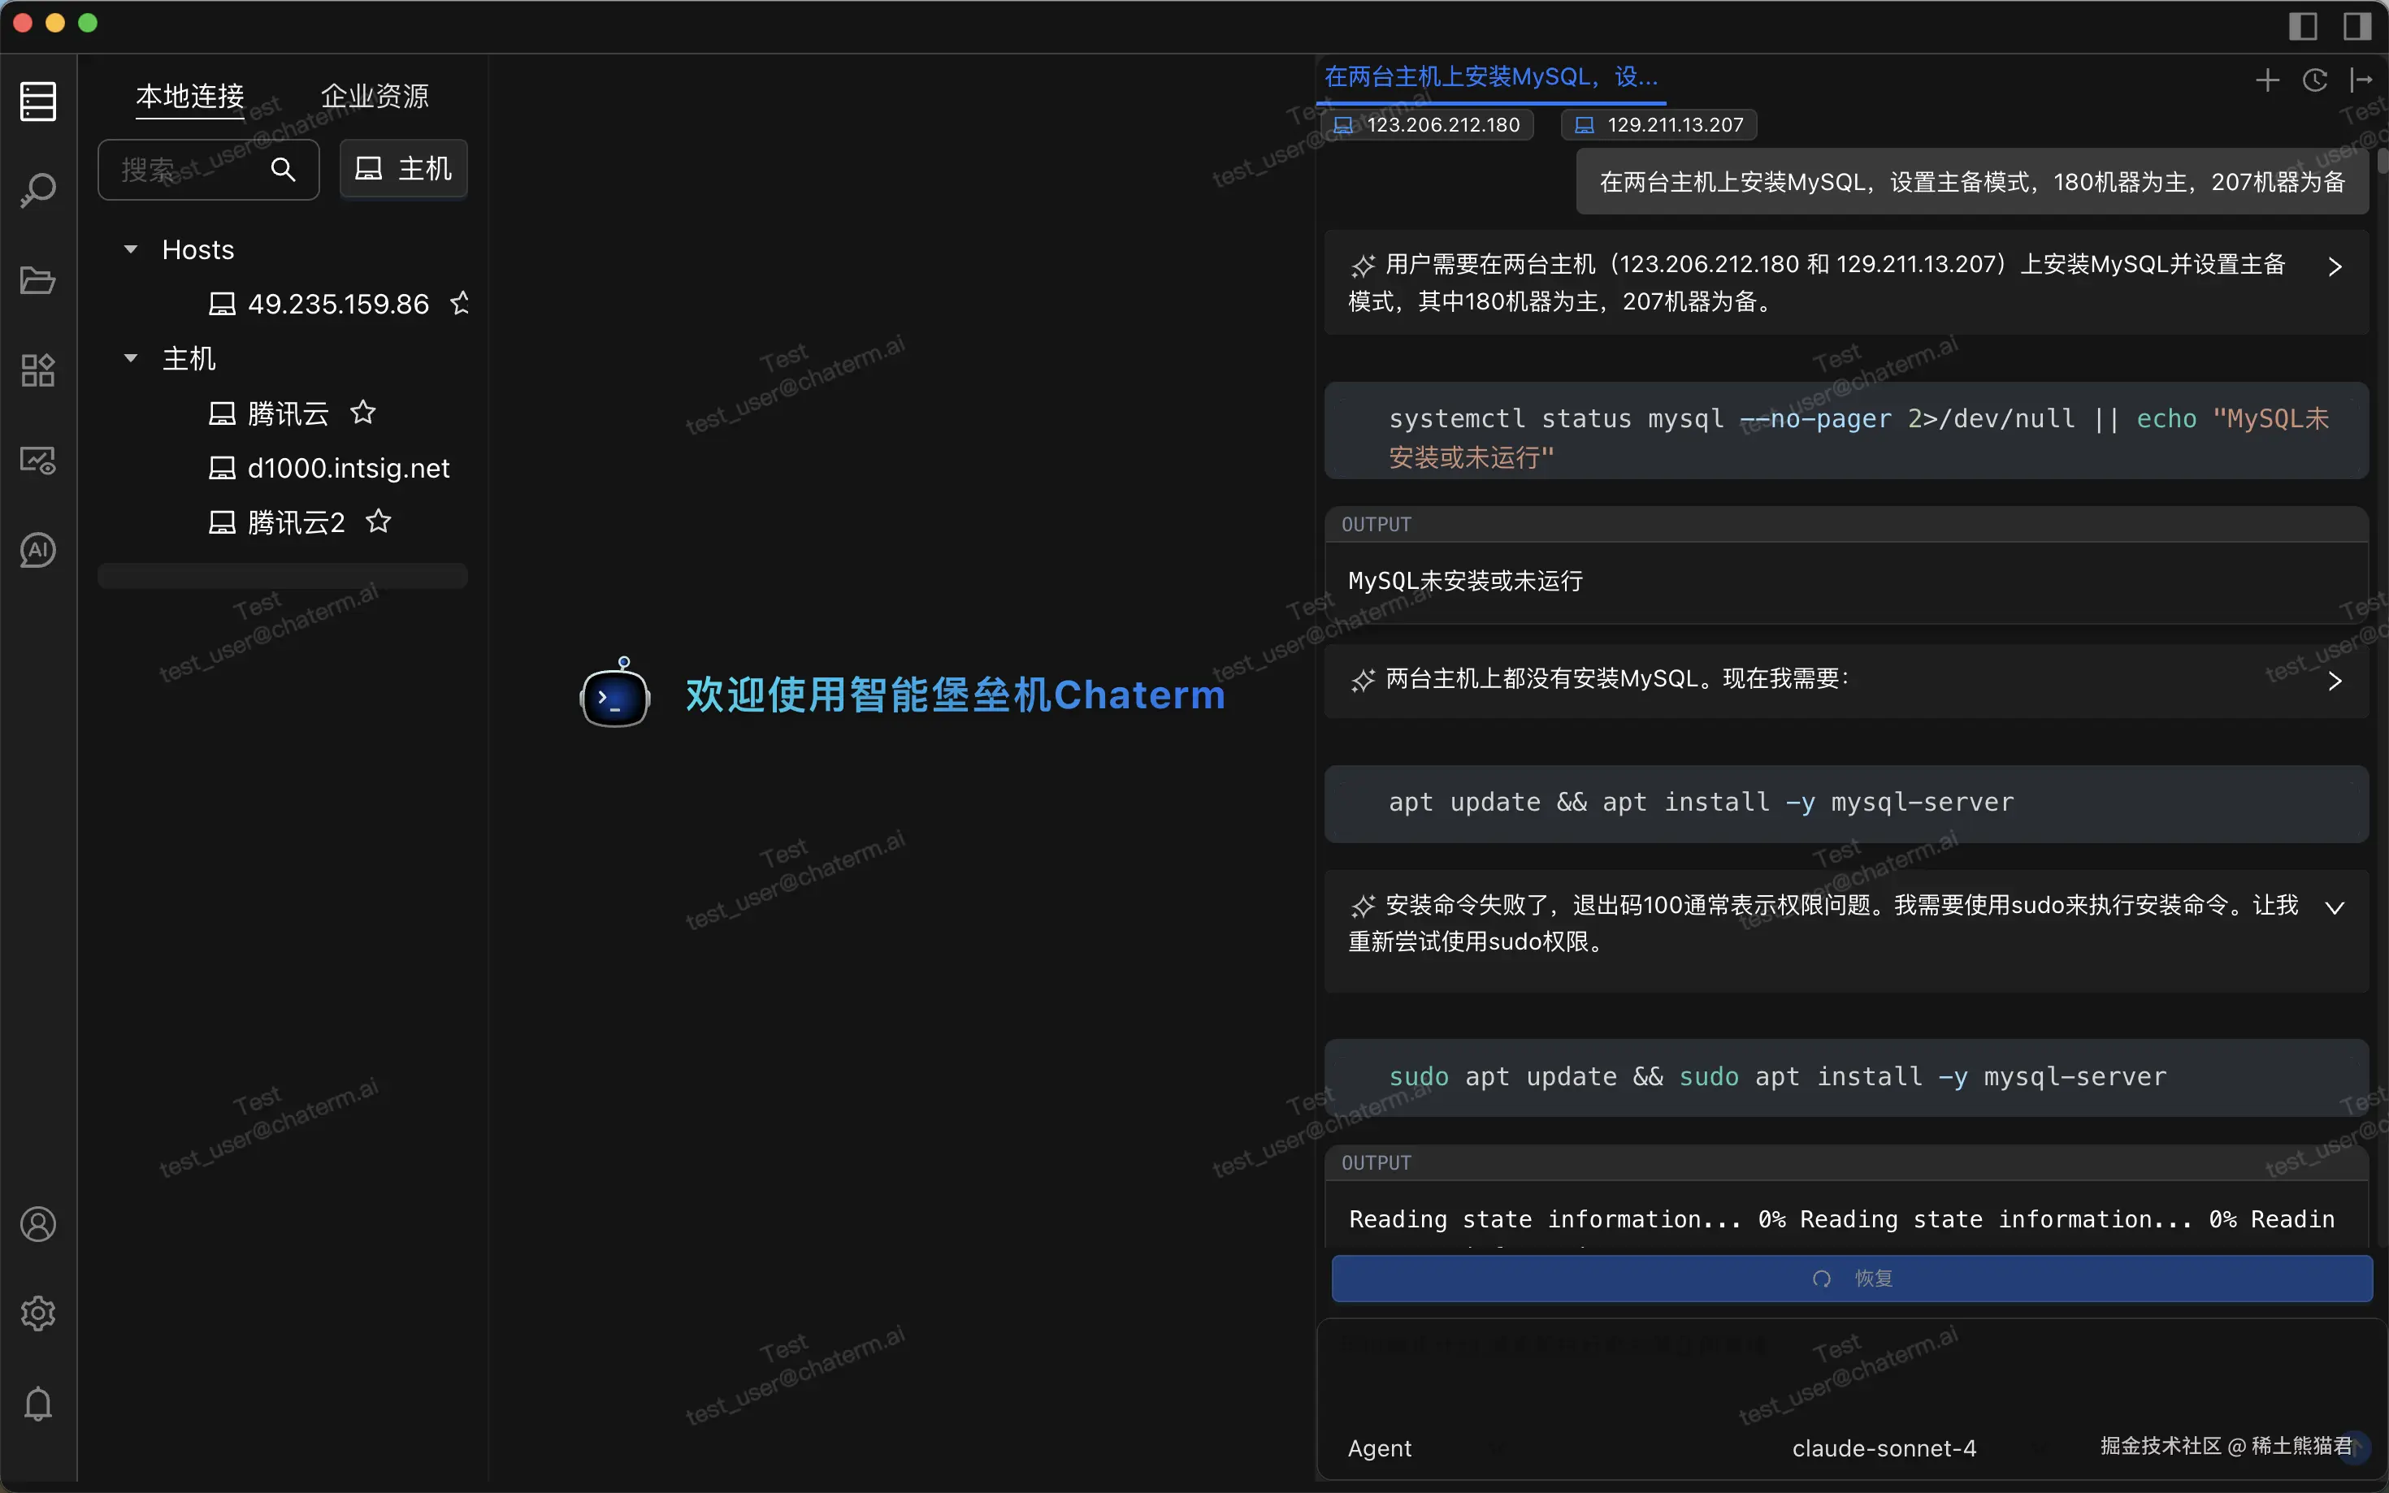Open the search panel in left sidebar

37,191
